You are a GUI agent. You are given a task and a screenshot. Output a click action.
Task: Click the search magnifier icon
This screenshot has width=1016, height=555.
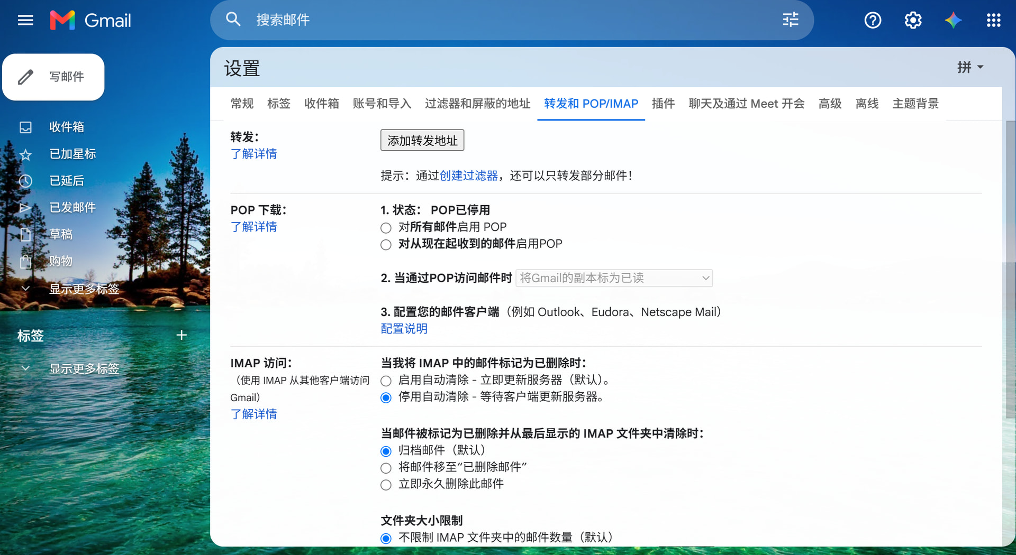pyautogui.click(x=233, y=20)
